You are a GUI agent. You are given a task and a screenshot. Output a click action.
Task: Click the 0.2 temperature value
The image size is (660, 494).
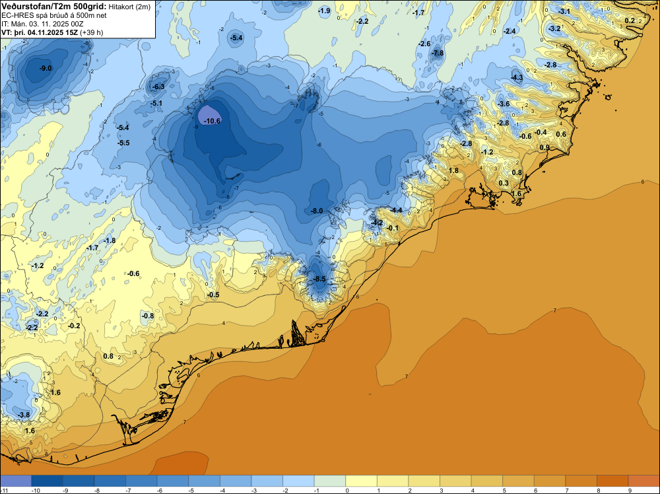630,20
